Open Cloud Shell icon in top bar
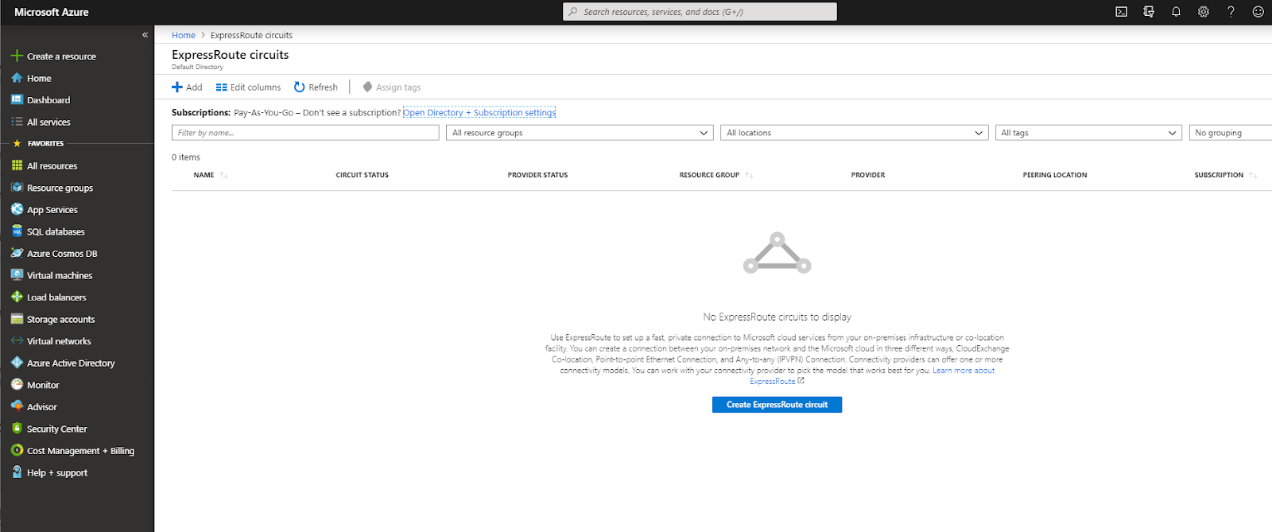1272x532 pixels. coord(1121,12)
